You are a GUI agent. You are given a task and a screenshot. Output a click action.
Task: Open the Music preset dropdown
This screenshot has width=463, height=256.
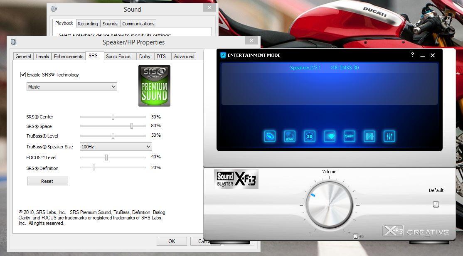[x=72, y=87]
